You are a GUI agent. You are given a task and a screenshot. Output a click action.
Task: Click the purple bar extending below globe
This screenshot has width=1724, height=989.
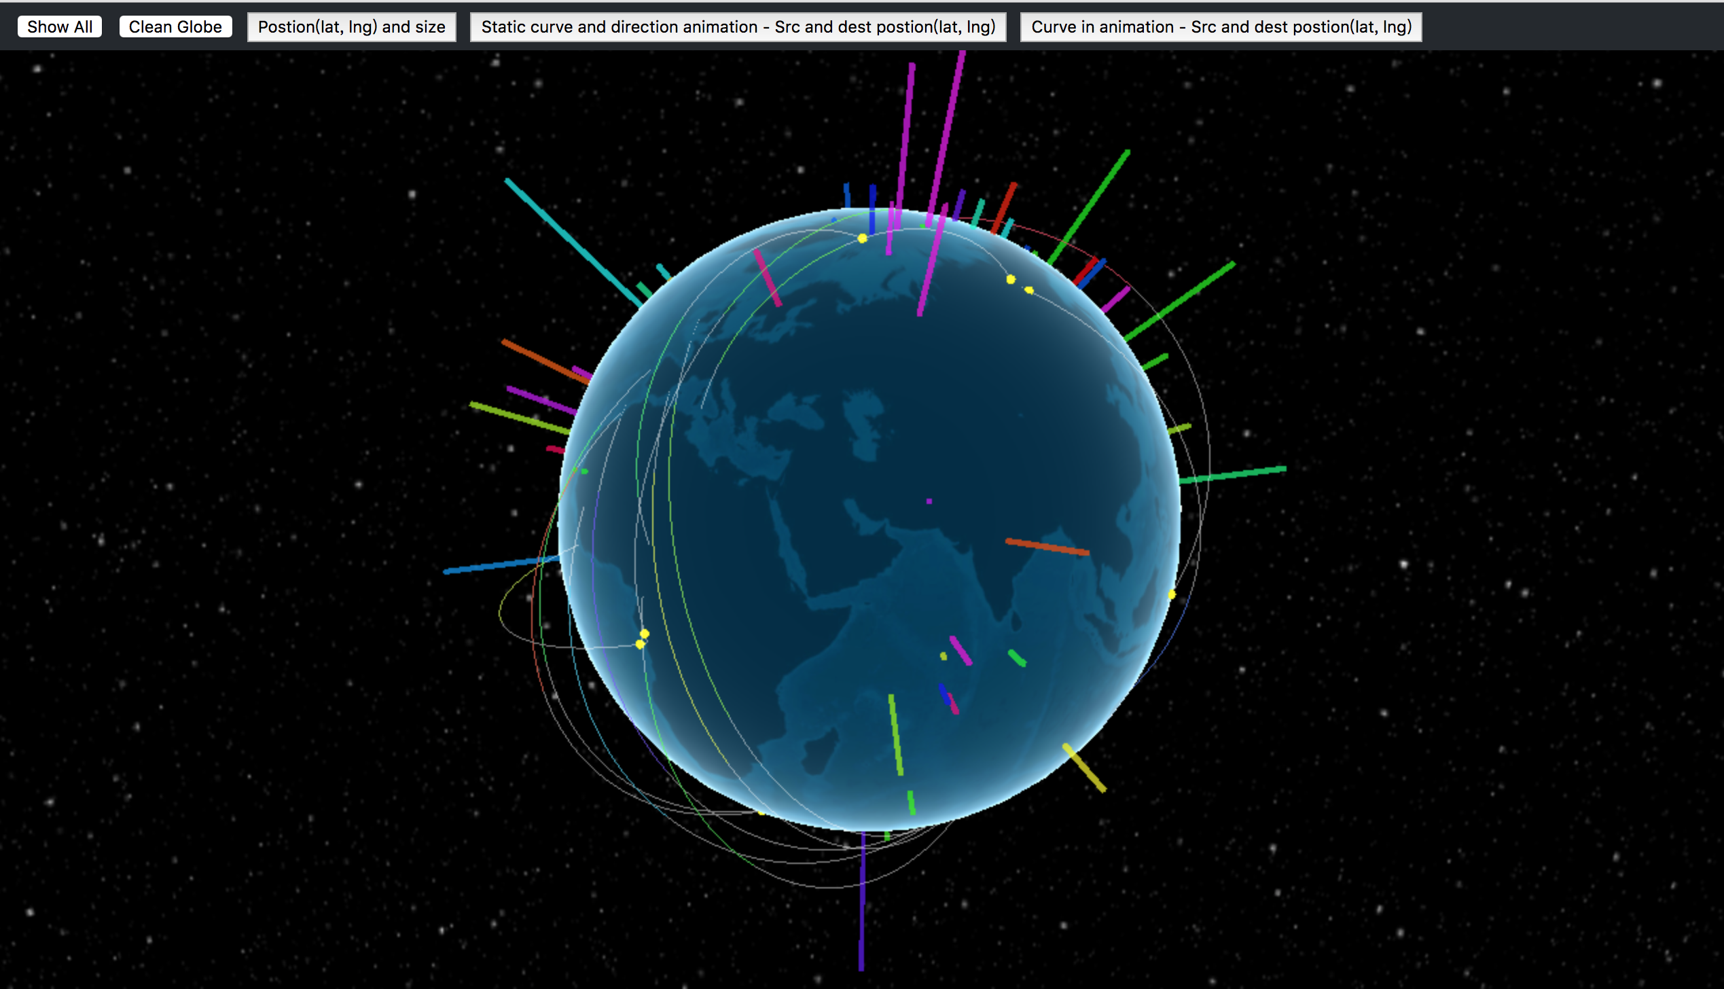[x=861, y=903]
